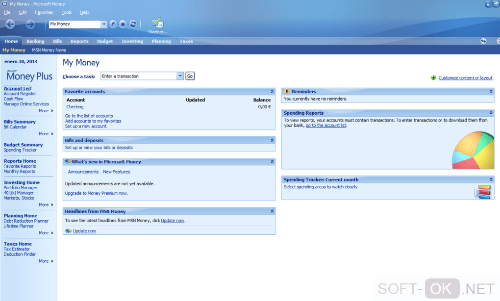Viewport: 500px width, 301px height.
Task: Click the My Money address field
Action: pyautogui.click(x=75, y=24)
